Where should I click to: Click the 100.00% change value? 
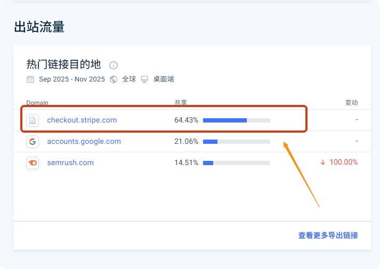[344, 162]
